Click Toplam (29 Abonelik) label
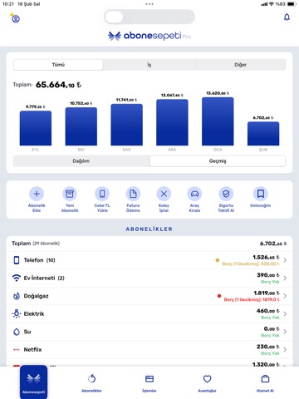Viewport: 299px width, 399px height. (x=36, y=244)
